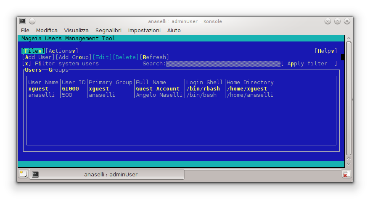370x199 pixels.
Task: Click the Edit button
Action: coord(102,57)
